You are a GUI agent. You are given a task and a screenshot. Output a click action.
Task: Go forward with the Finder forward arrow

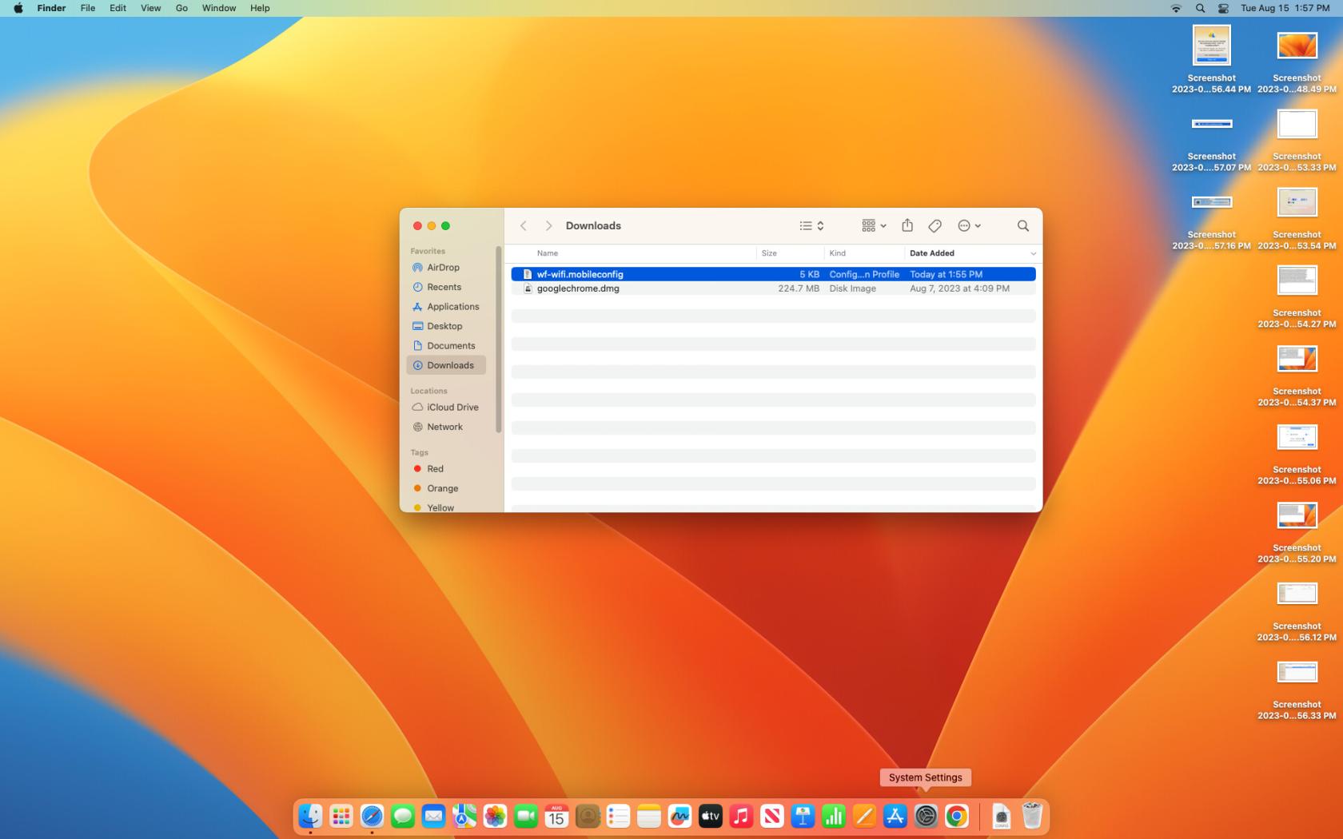pos(548,226)
